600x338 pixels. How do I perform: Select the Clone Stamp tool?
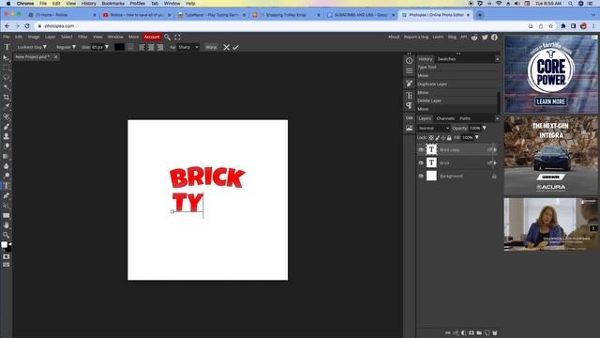coord(7,136)
